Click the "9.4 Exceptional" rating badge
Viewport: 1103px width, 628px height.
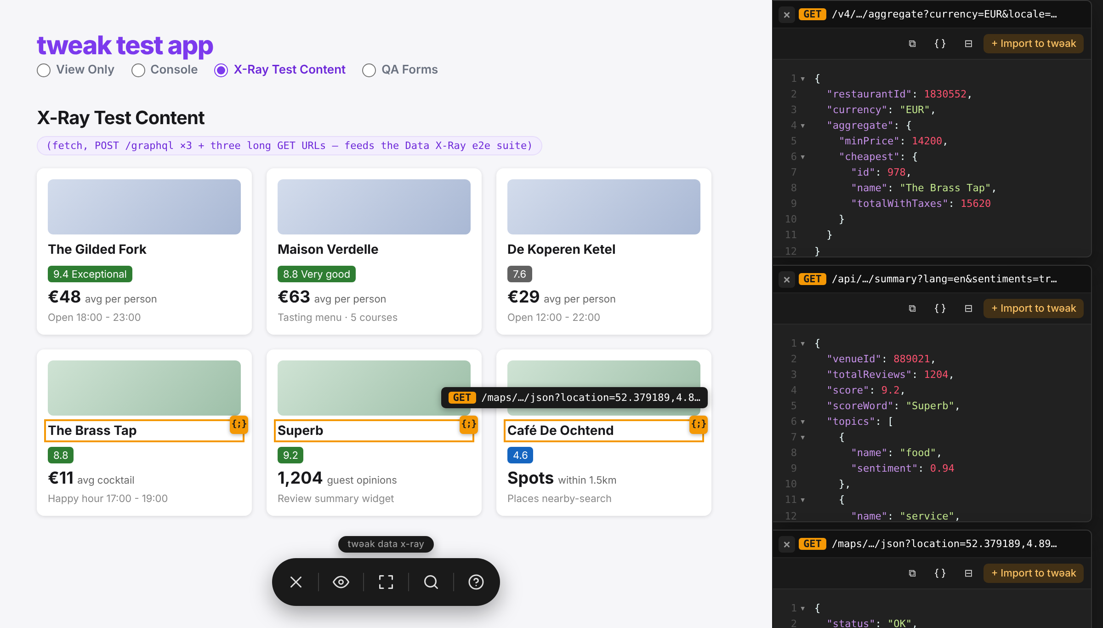pos(90,274)
